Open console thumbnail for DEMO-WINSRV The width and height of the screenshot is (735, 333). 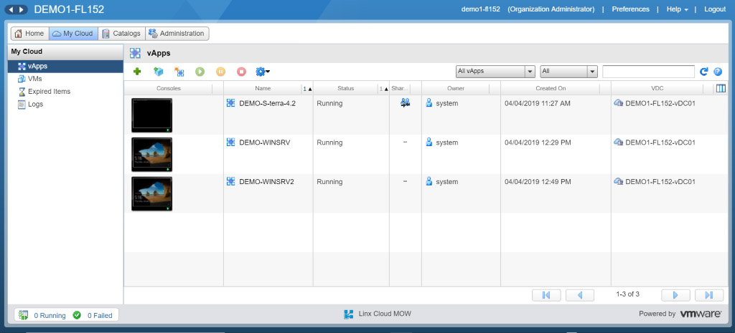[x=152, y=155]
